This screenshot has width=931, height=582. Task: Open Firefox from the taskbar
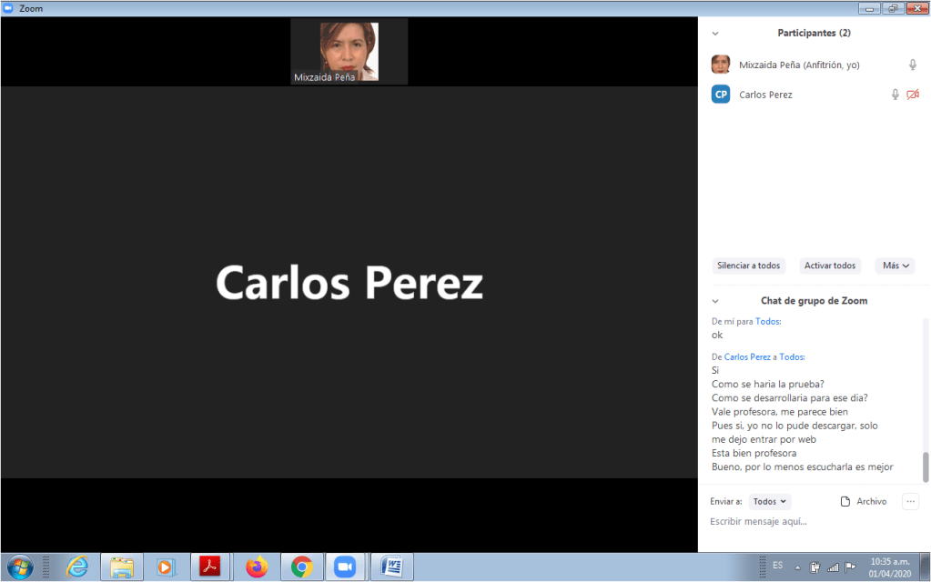point(257,567)
